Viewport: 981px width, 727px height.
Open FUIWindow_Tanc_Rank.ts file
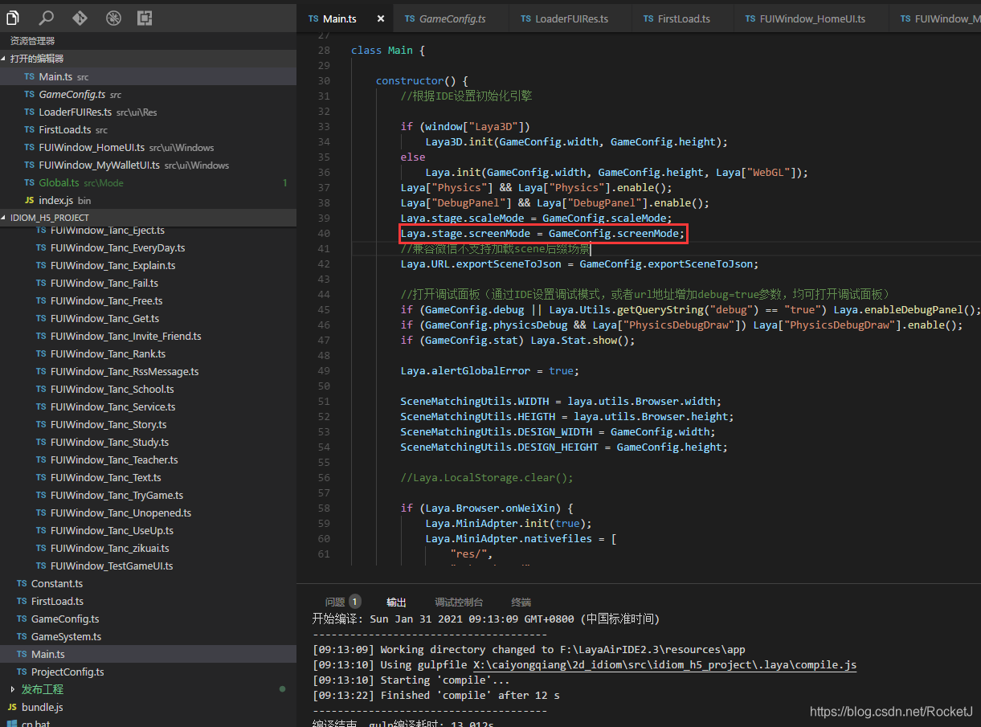(148, 353)
